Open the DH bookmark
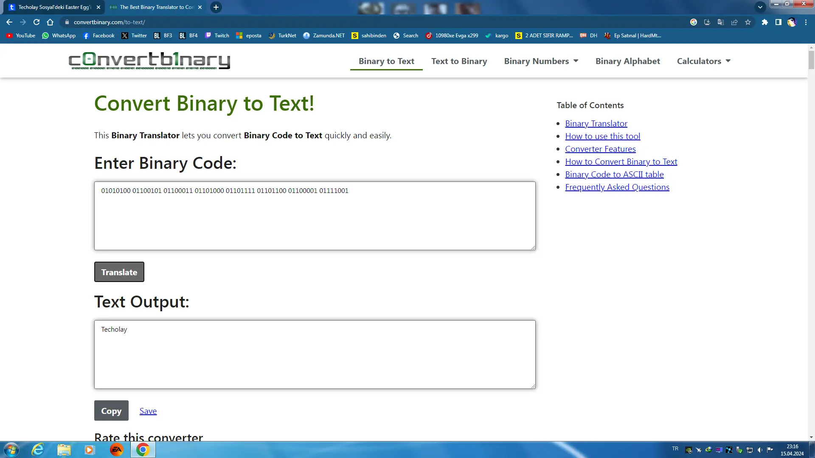 tap(589, 36)
